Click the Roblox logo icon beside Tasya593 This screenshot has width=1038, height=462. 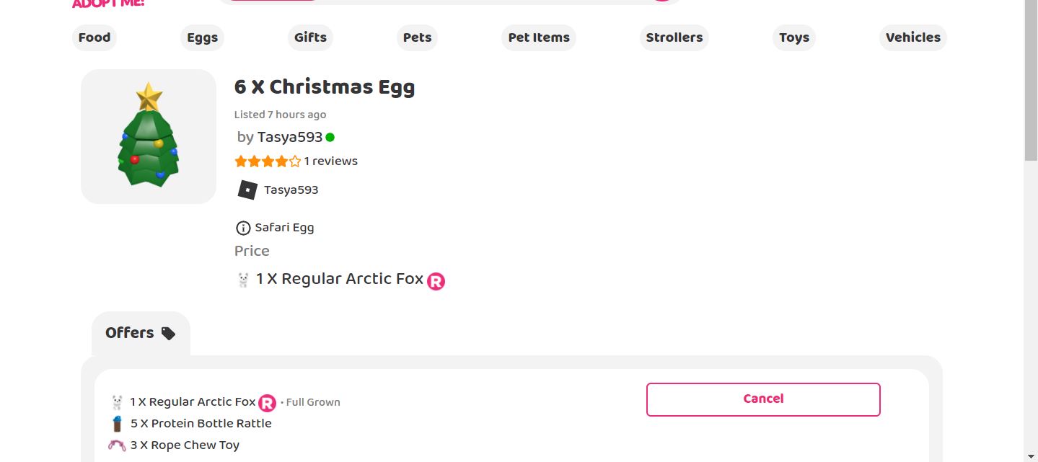[247, 190]
